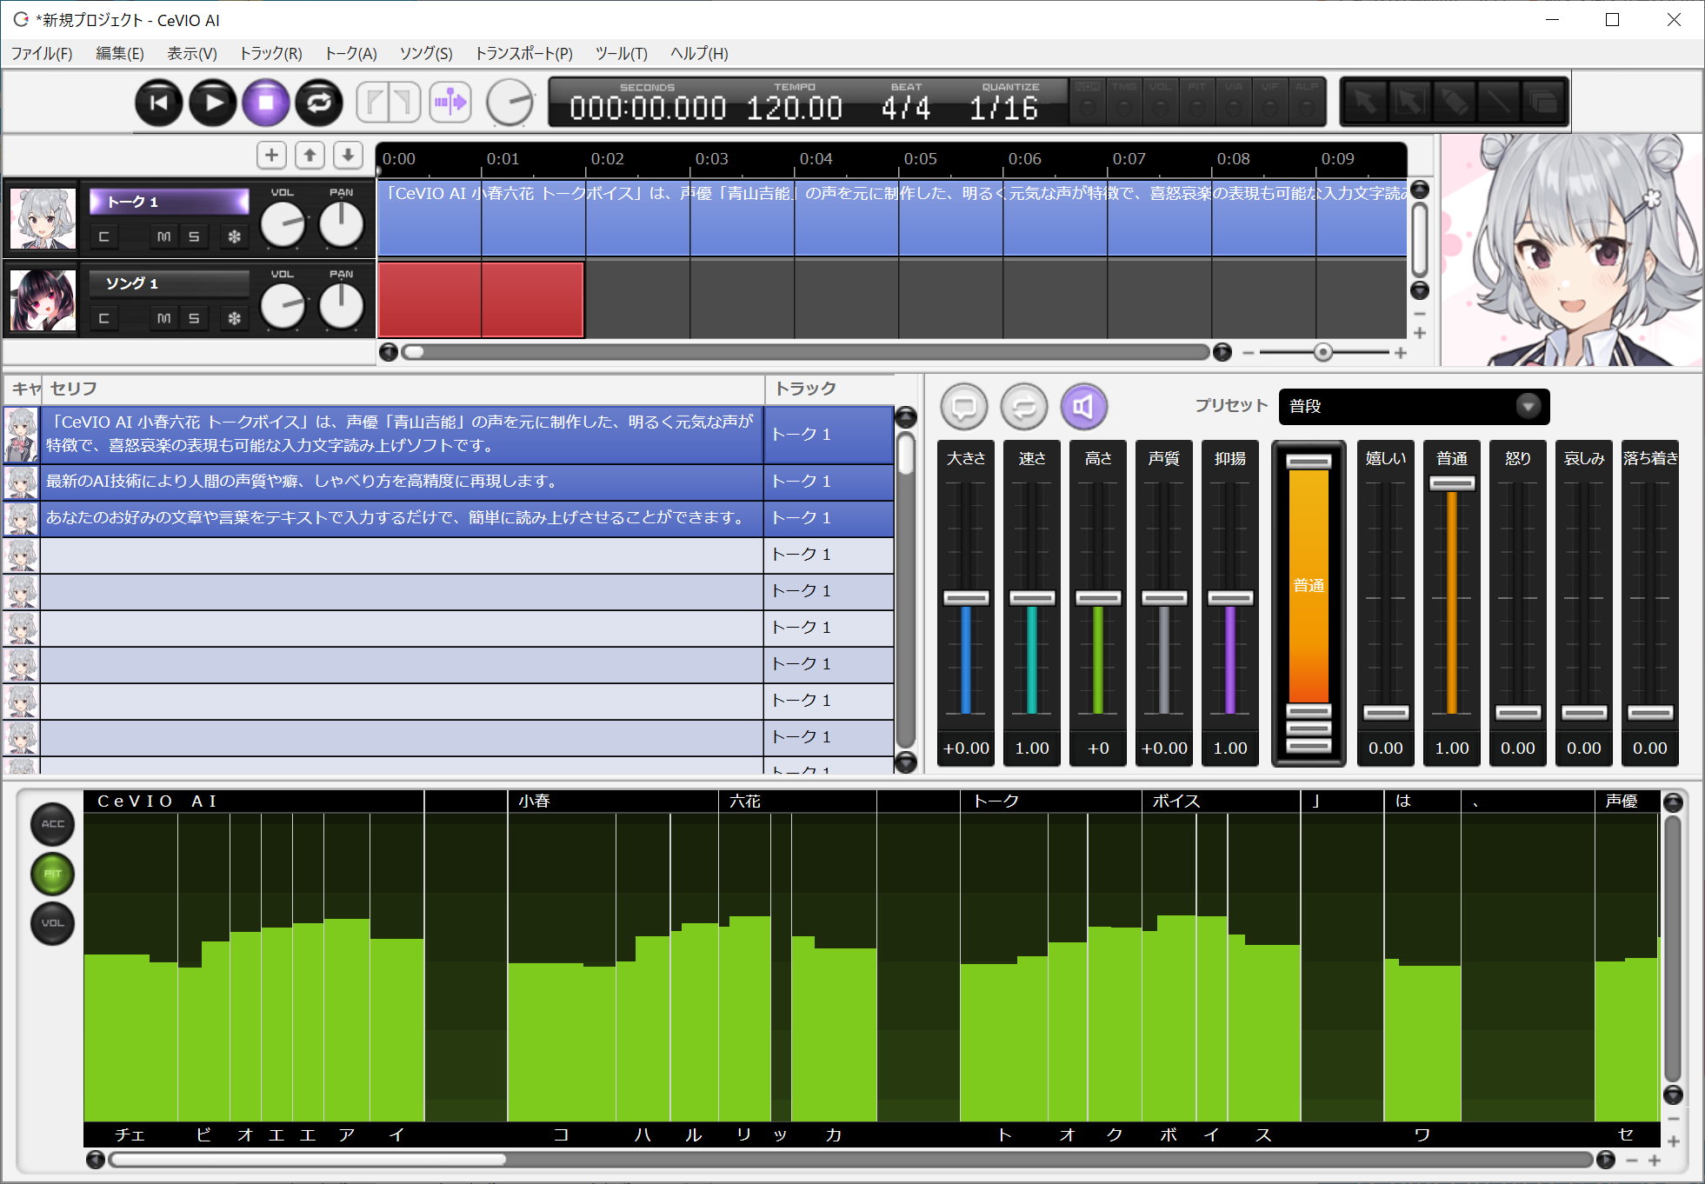This screenshot has width=1705, height=1184.
Task: Open the 編集(E) menu
Action: (120, 54)
